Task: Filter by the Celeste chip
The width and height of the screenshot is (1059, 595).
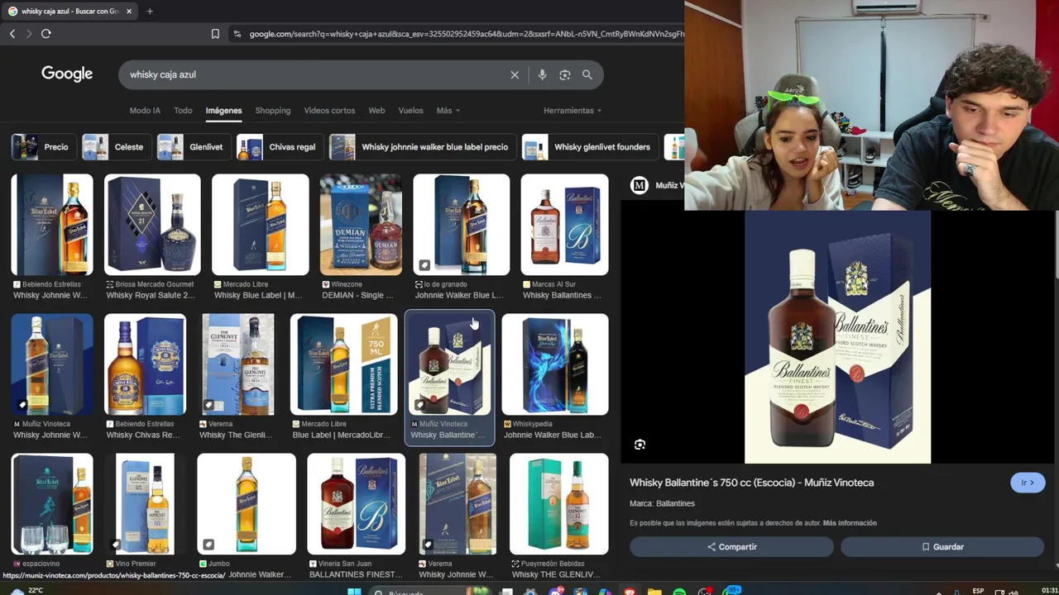Action: [x=116, y=147]
